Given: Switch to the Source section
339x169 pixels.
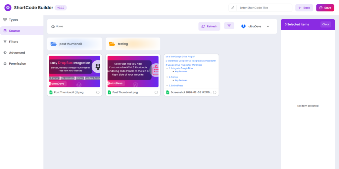Looking at the screenshot, I should (x=22, y=31).
